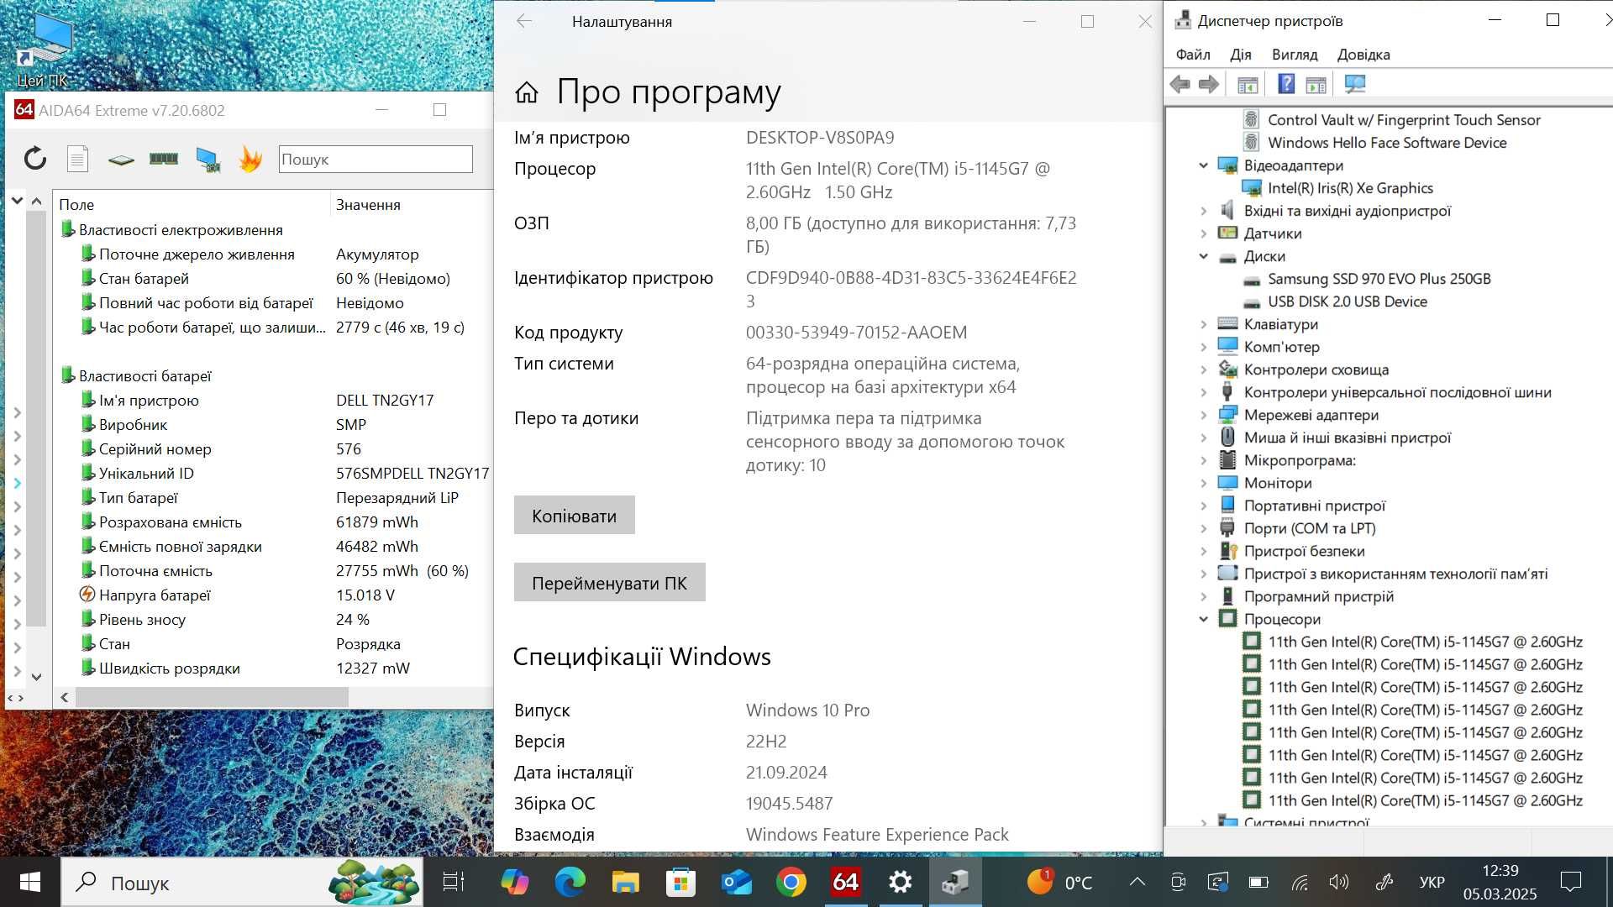Go forward in Device Manager toolbar
1613x907 pixels.
(1209, 84)
